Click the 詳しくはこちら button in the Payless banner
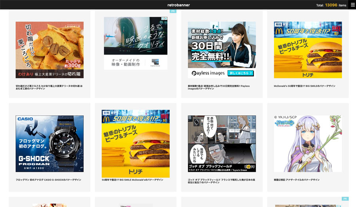The height and width of the screenshot is (207, 356). pos(240,73)
